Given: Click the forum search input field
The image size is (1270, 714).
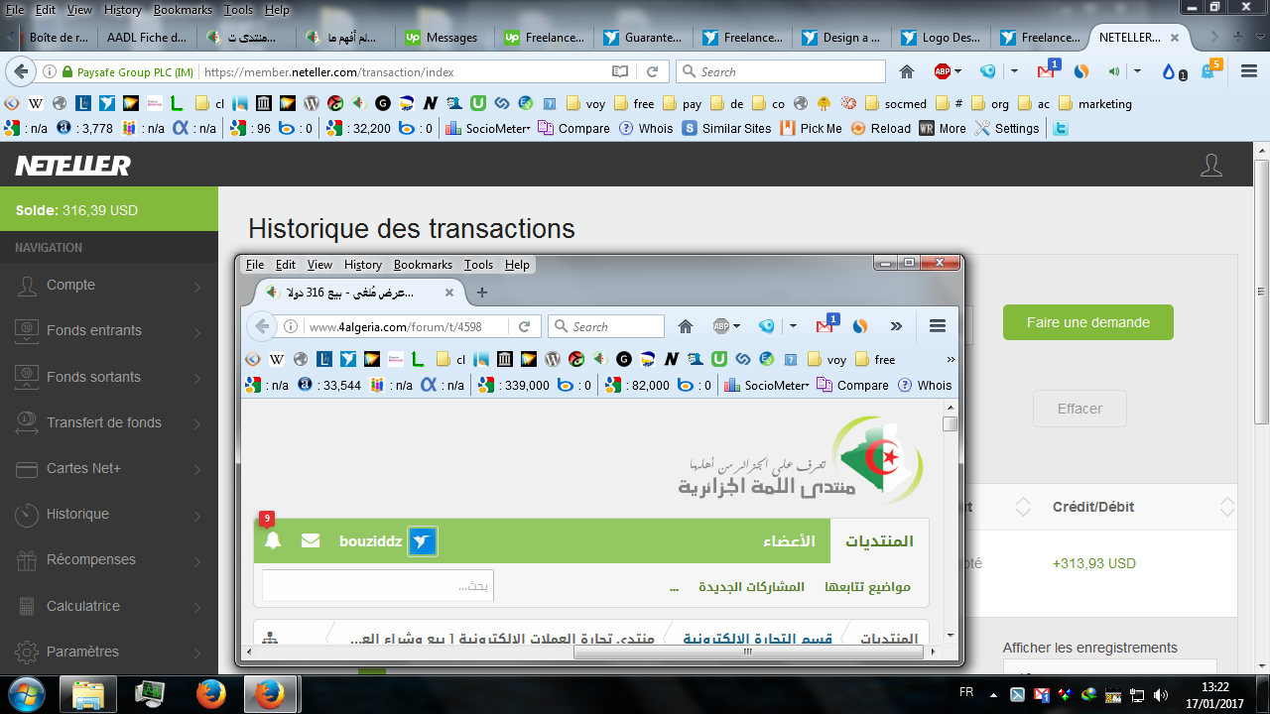Looking at the screenshot, I should pyautogui.click(x=377, y=586).
